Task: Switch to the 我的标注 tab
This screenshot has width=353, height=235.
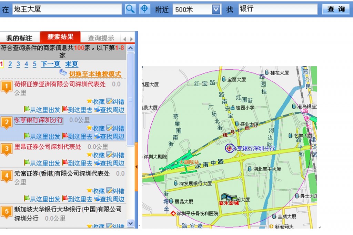Action: [19, 38]
